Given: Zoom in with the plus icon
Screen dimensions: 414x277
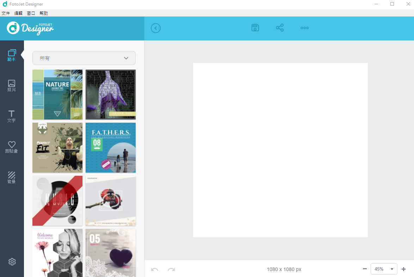Looking at the screenshot, I should 403,269.
